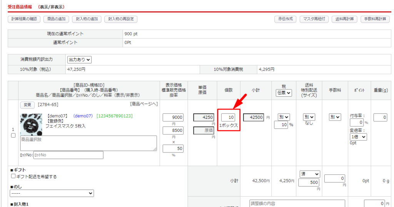Open the 商品ページへ link
The height and width of the screenshot is (207, 394).
pos(144,105)
